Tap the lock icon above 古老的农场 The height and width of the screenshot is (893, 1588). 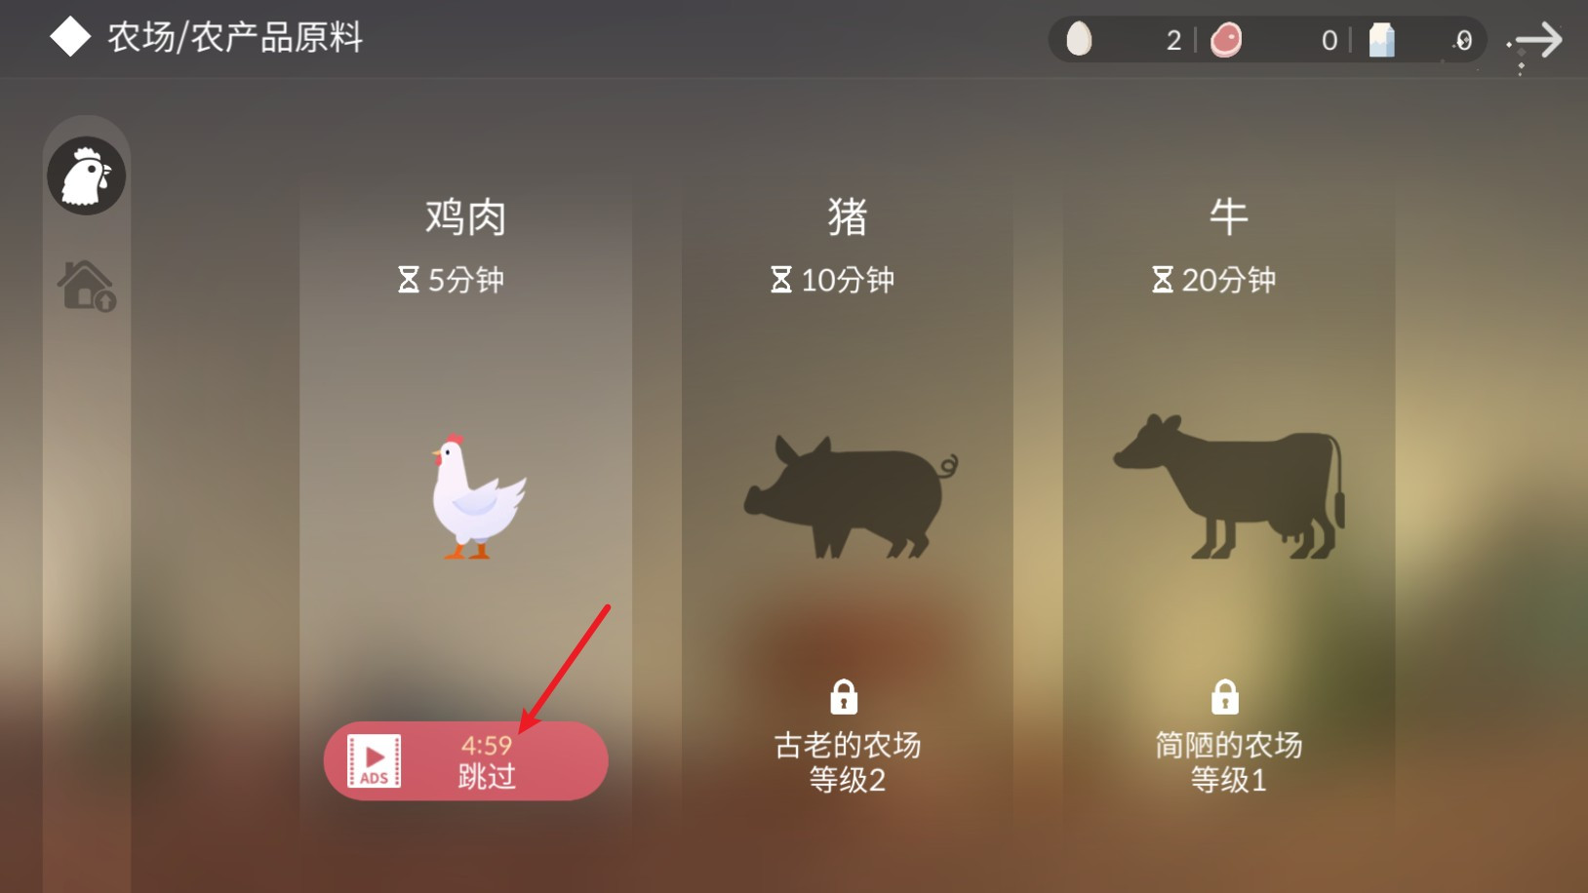tap(844, 697)
